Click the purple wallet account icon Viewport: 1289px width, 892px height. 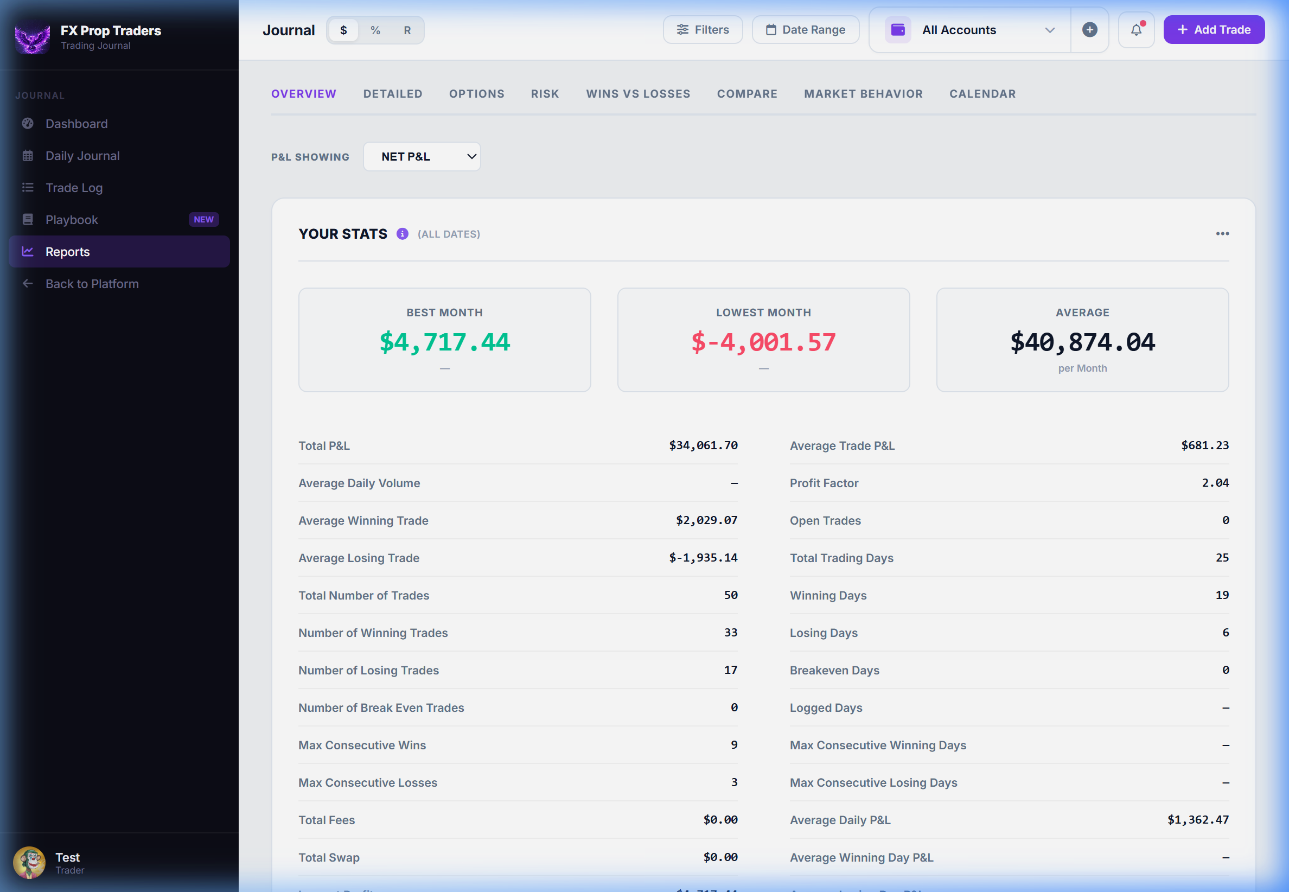click(x=898, y=30)
